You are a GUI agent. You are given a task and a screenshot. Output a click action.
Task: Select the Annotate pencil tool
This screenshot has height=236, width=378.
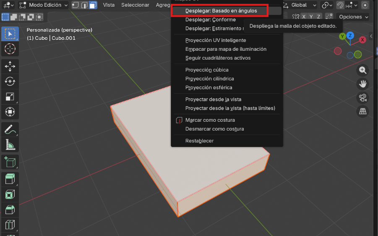coord(10,129)
